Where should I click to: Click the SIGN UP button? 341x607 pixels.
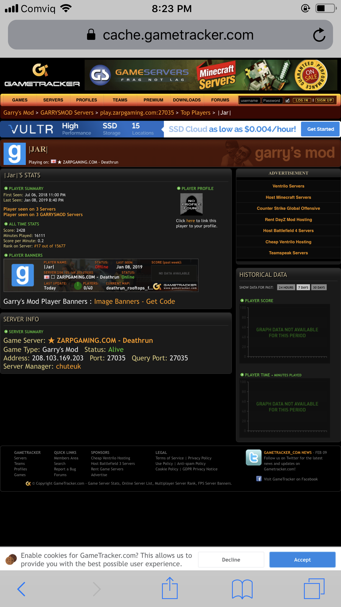click(x=325, y=100)
